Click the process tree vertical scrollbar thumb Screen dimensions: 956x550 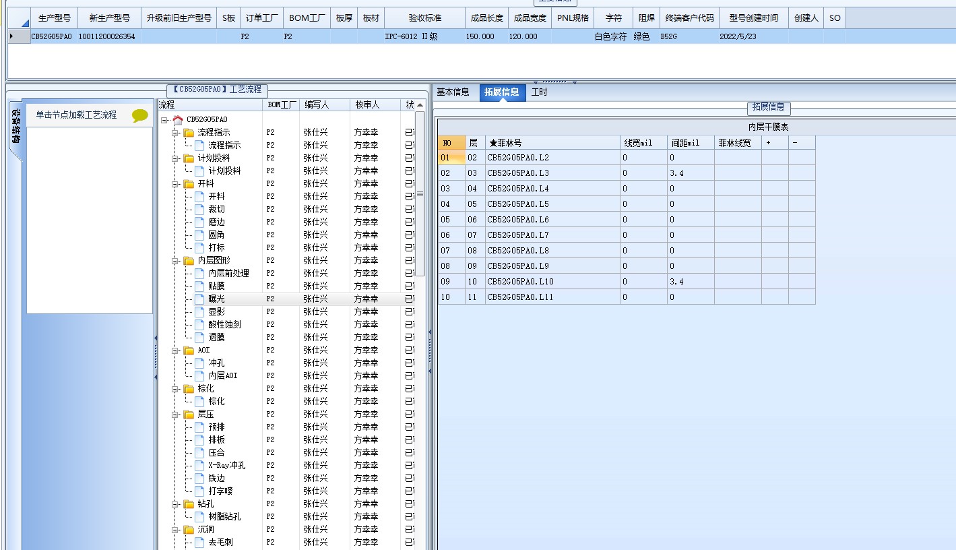(420, 193)
